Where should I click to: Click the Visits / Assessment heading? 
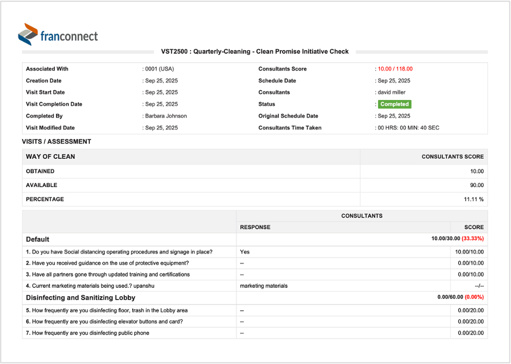point(57,142)
